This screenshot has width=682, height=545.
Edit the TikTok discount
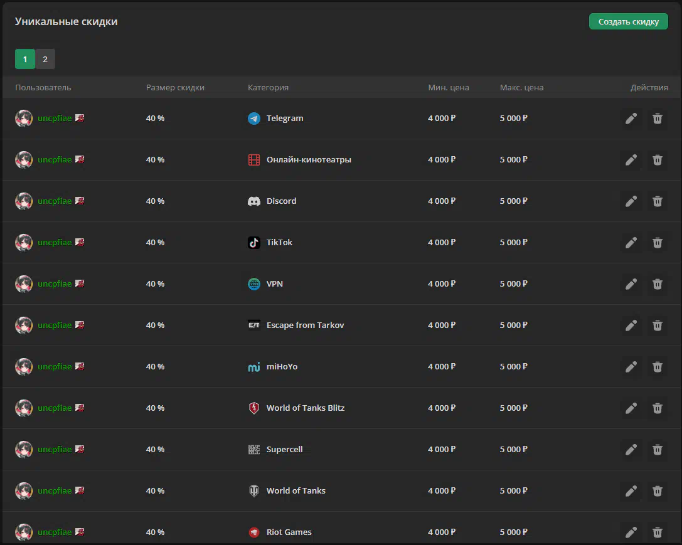tap(631, 243)
